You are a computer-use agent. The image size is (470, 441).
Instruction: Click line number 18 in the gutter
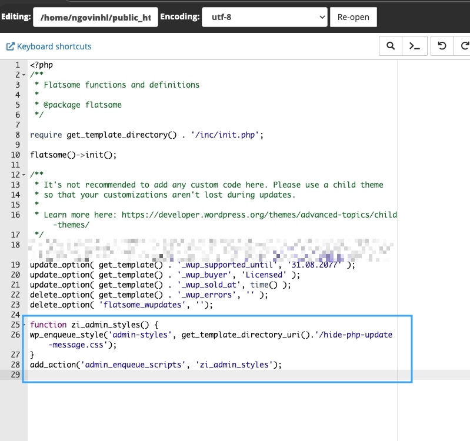15,245
